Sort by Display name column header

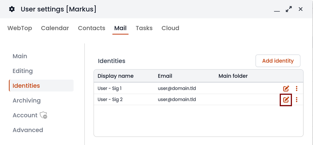coord(115,76)
